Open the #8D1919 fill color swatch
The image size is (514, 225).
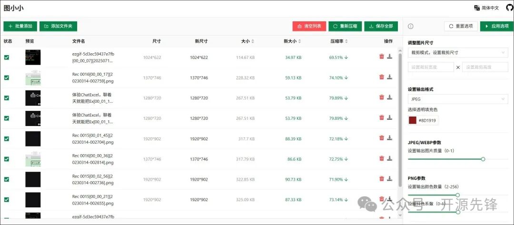point(412,120)
